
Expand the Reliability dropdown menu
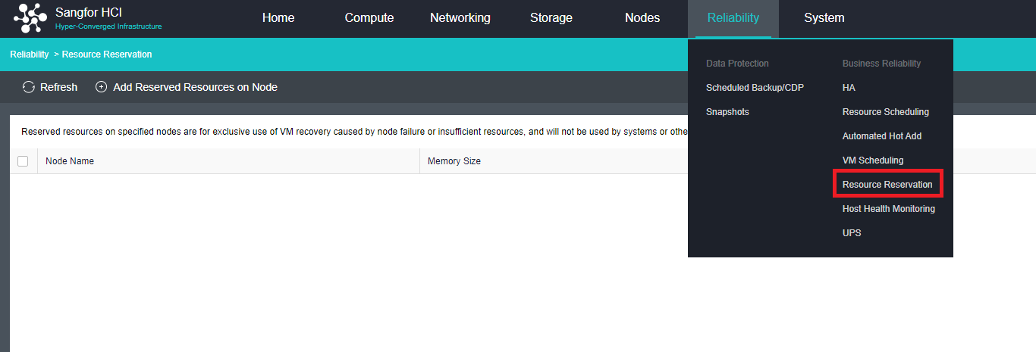pyautogui.click(x=733, y=18)
